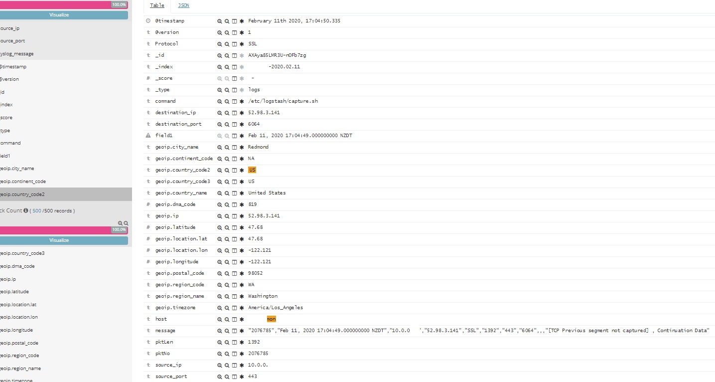Select the Table tab
Screen dimensions: 715x382
(157, 5)
